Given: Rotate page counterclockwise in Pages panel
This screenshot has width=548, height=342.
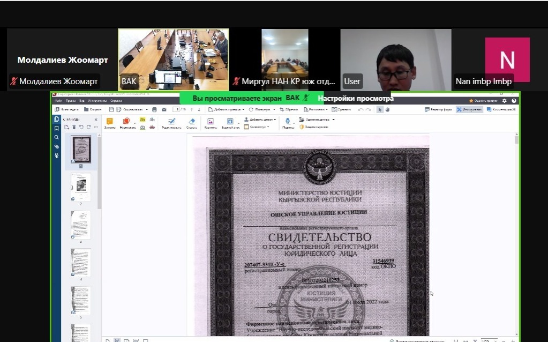Looking at the screenshot, I should [x=81, y=127].
